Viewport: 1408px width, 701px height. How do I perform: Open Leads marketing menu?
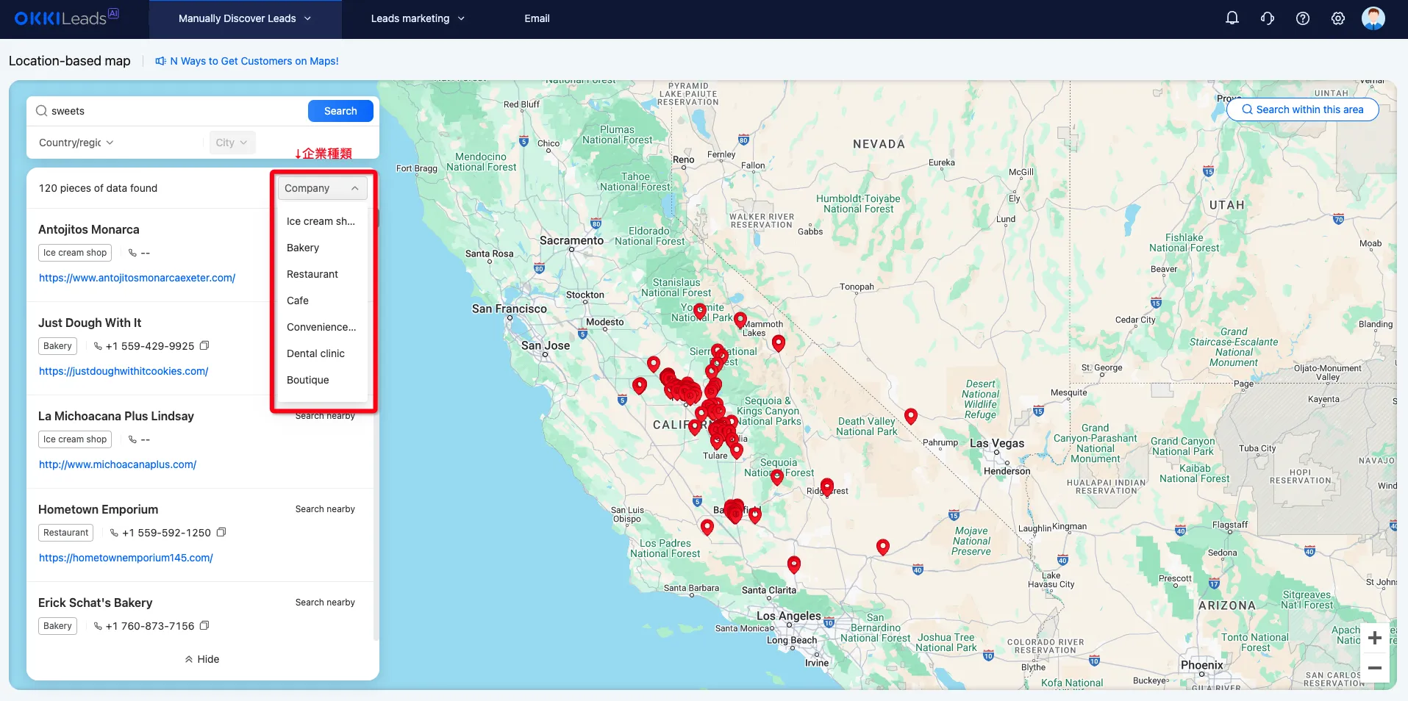(x=418, y=18)
